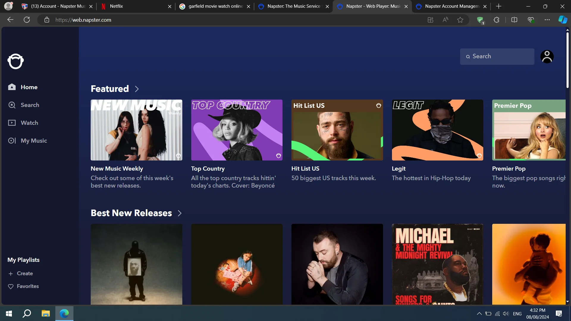Activate Read Aloud icon
Viewport: 571px width, 321px height.
click(x=445, y=20)
